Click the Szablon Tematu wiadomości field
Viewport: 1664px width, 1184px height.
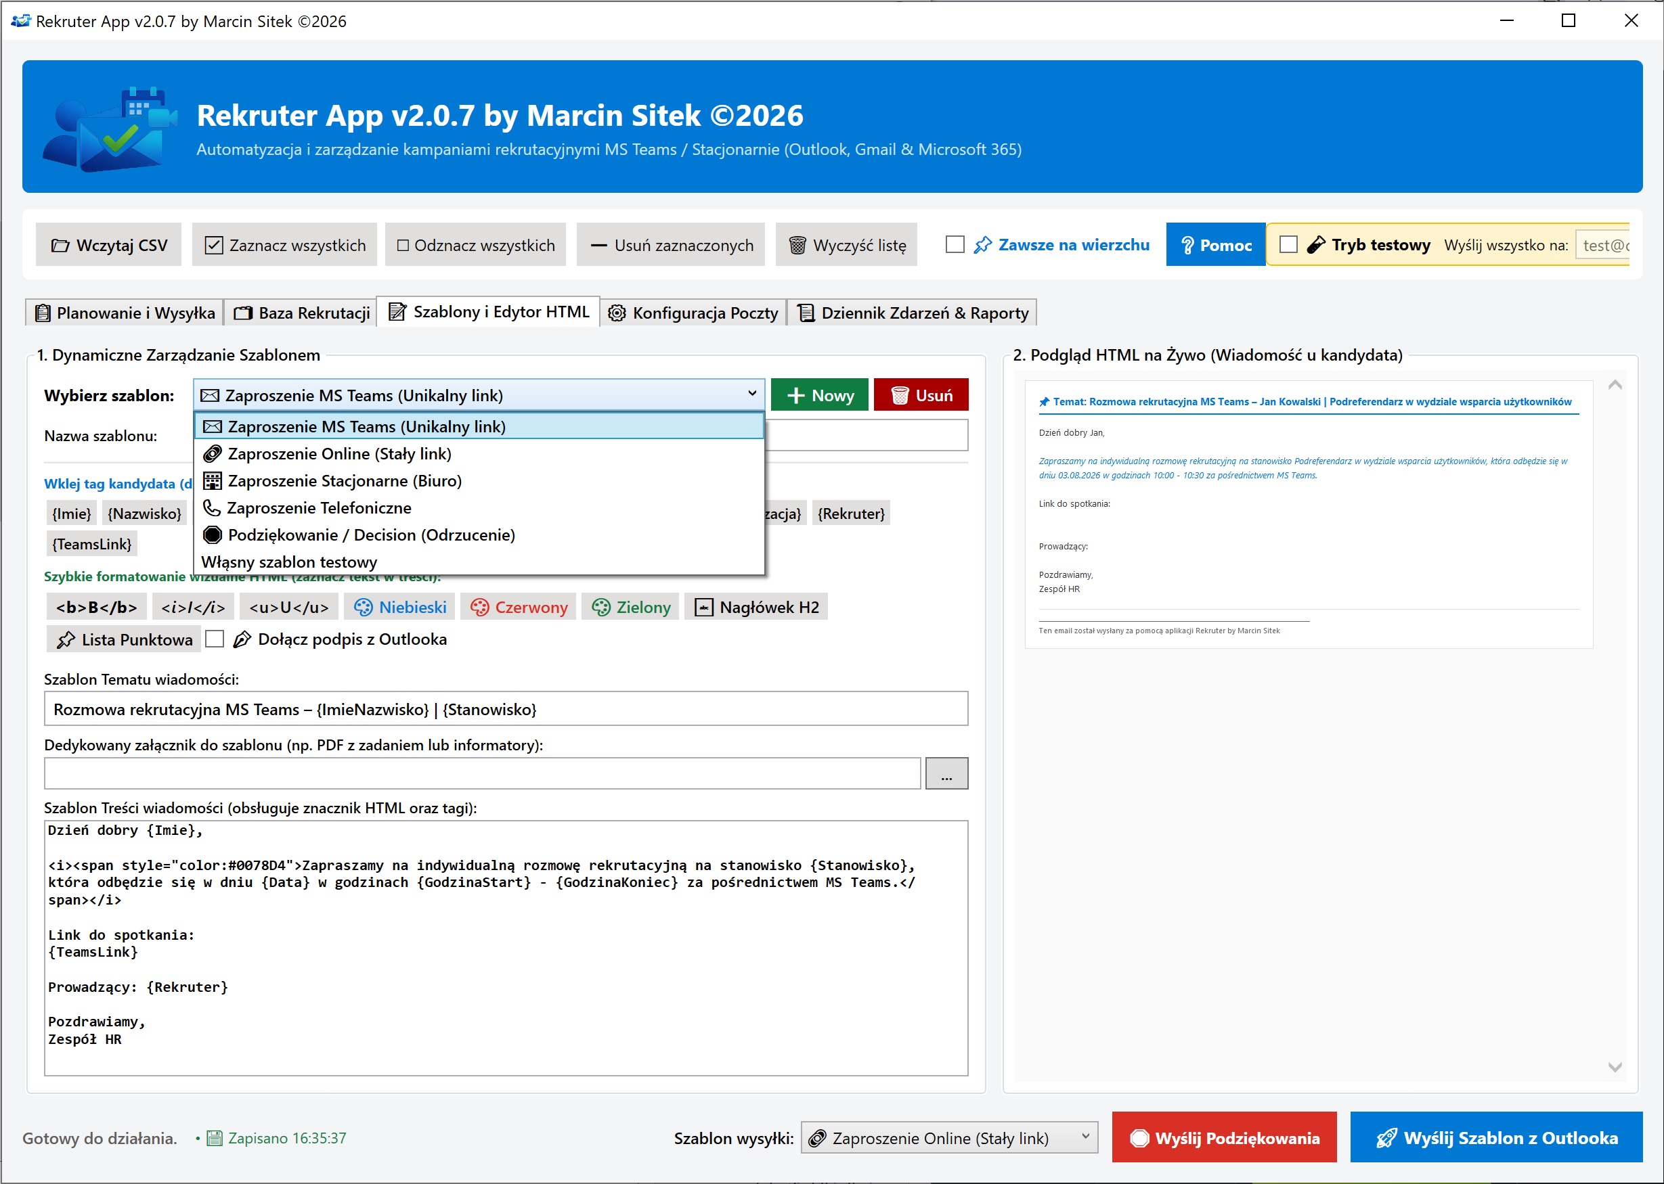coord(506,709)
